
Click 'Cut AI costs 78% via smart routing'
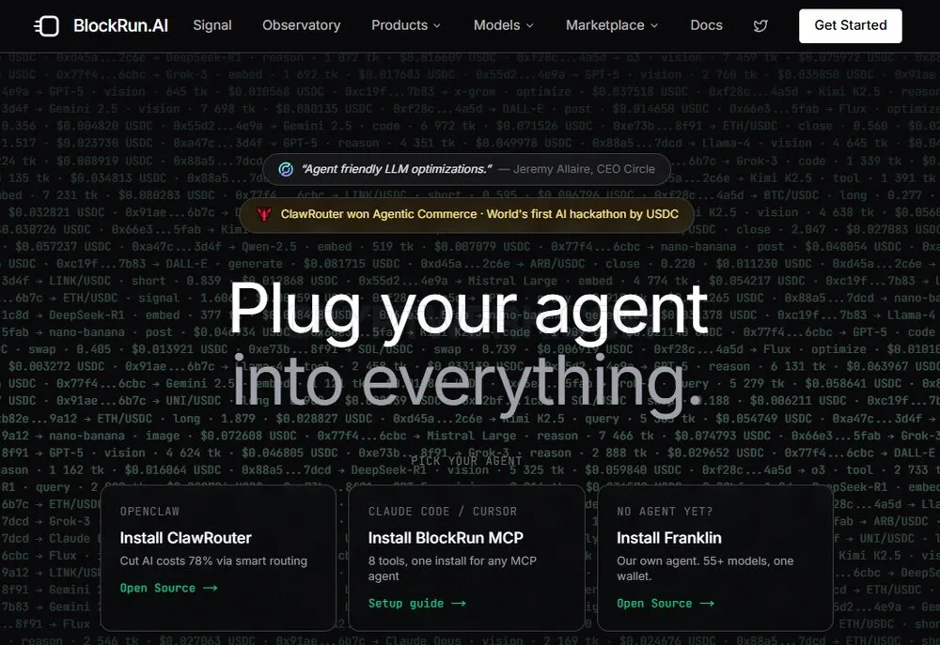click(213, 561)
